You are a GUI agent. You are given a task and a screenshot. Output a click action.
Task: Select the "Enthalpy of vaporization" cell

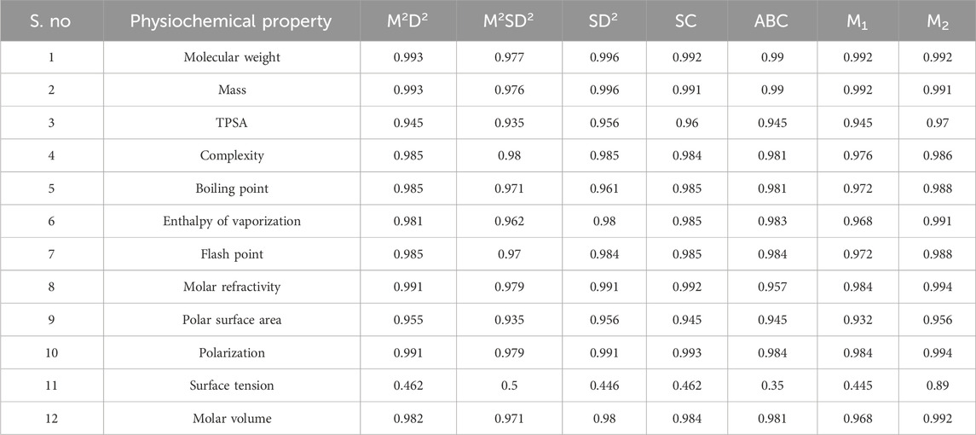[231, 222]
